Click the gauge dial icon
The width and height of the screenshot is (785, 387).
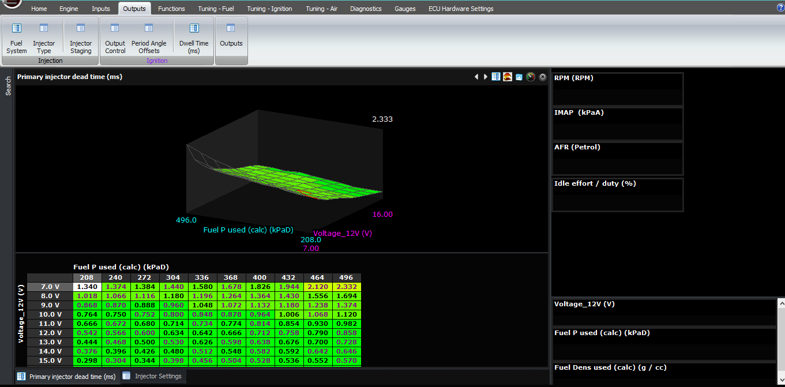(531, 77)
